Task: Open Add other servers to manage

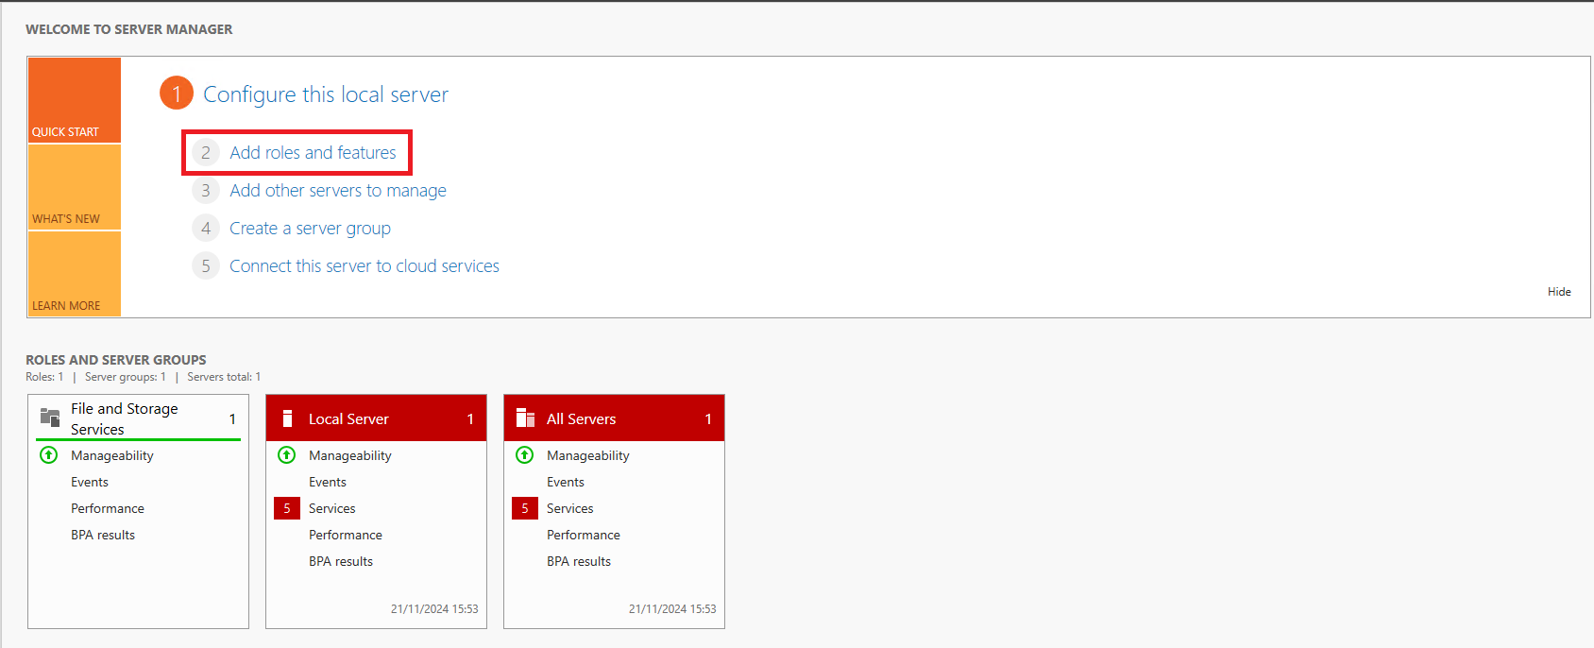Action: point(338,191)
